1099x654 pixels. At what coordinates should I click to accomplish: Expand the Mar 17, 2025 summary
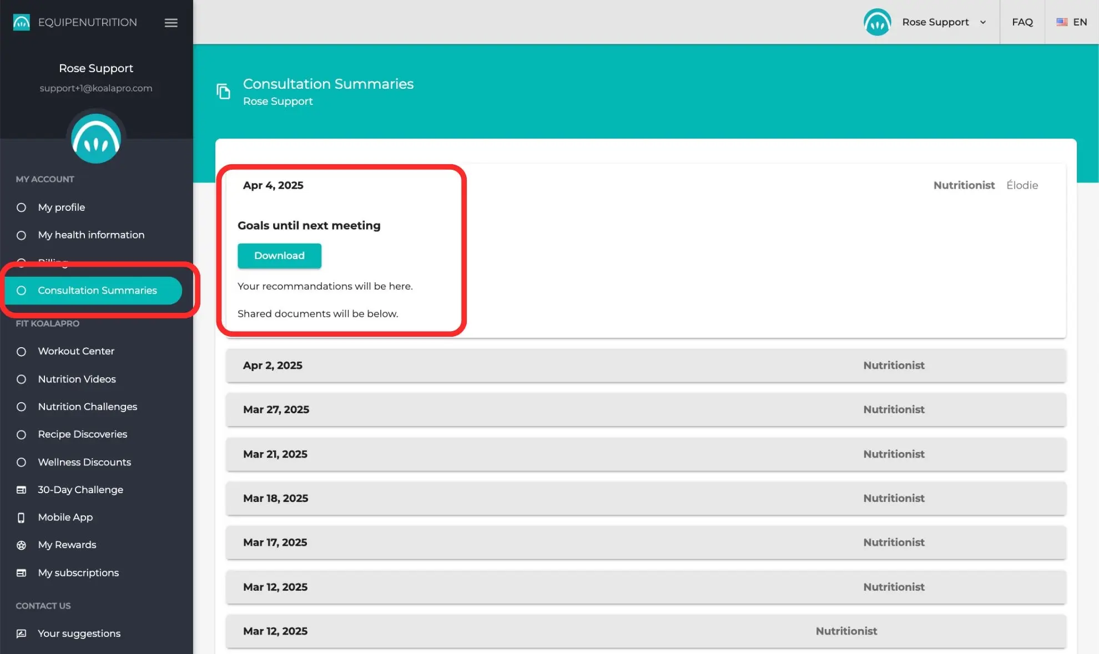click(646, 543)
